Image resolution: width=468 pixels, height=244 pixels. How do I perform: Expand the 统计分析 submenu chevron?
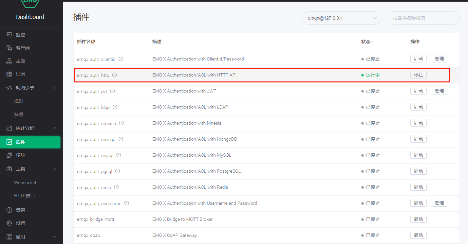54,128
